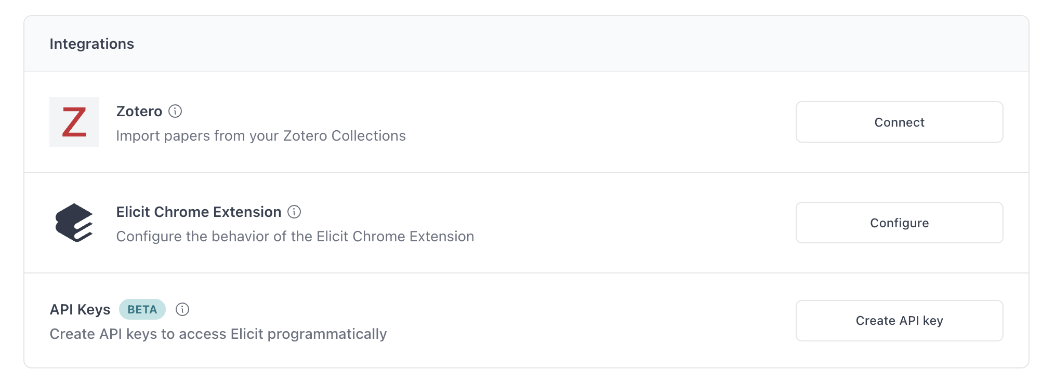This screenshot has height=384, width=1055.
Task: Start linking your Zotero account
Action: pyautogui.click(x=899, y=122)
